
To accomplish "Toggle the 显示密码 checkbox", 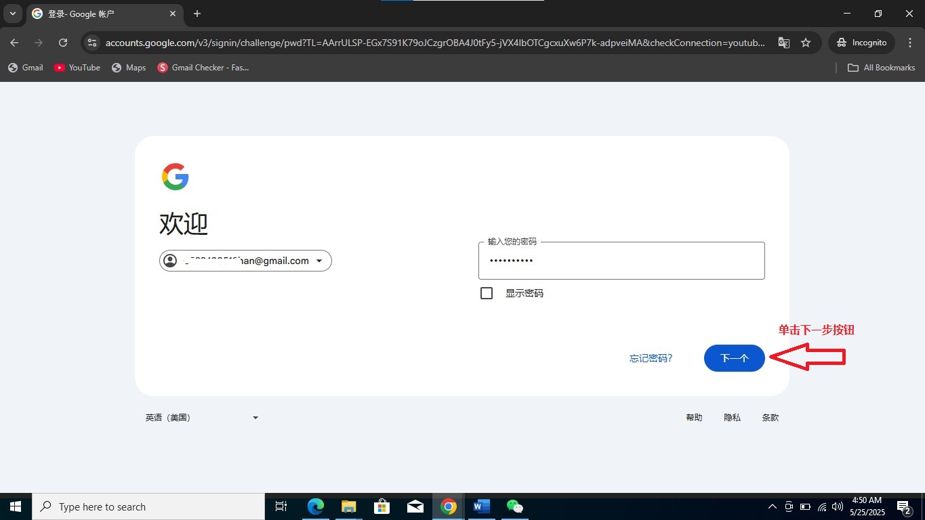I will 487,293.
